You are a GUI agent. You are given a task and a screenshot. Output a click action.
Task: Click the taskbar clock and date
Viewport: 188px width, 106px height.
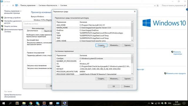(177, 103)
